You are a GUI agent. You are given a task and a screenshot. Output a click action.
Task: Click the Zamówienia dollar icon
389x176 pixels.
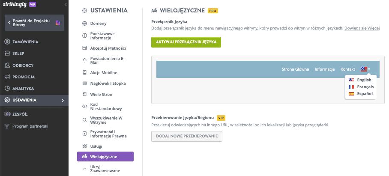point(7,42)
